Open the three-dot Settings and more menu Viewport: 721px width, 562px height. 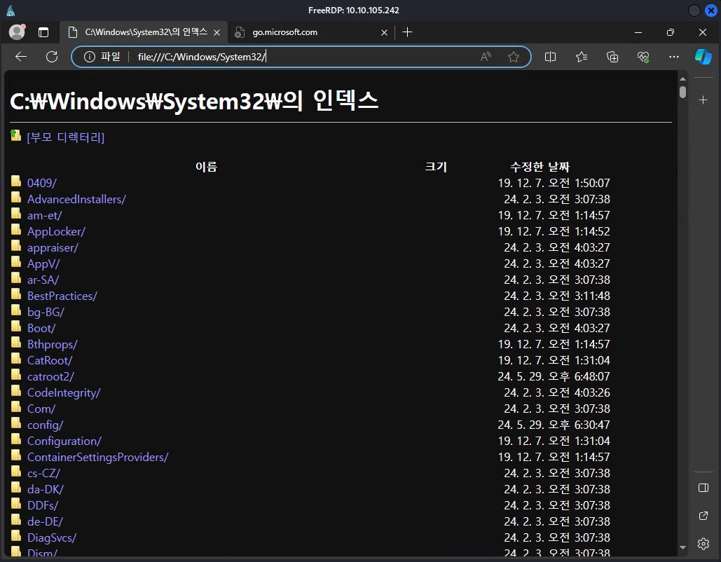tap(674, 57)
